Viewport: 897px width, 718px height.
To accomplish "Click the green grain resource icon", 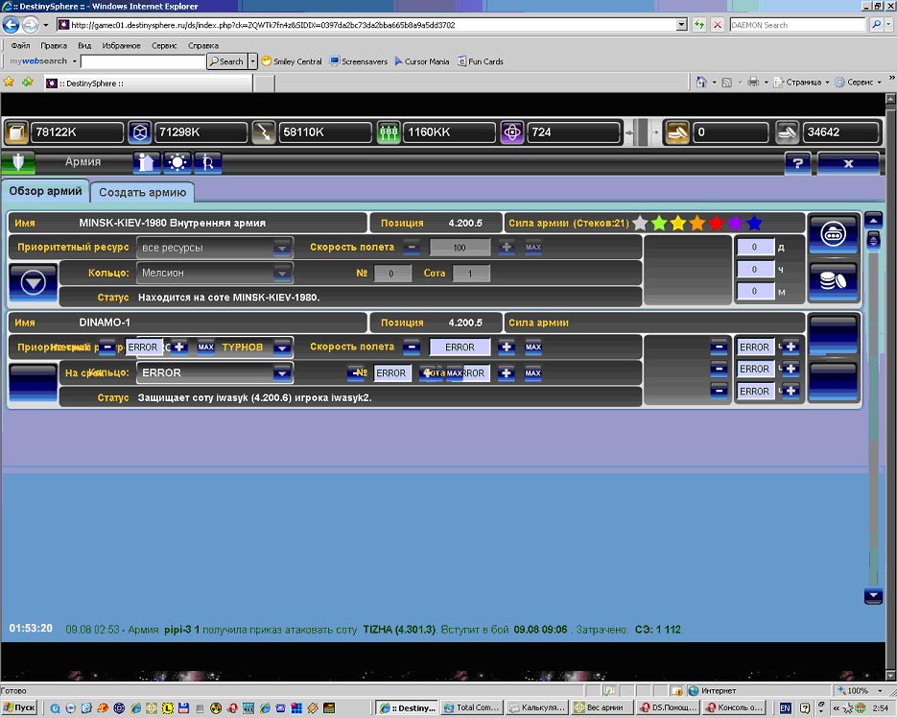I will (388, 132).
